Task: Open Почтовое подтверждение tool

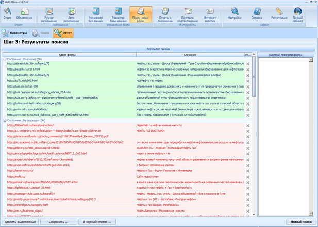Action: [188, 14]
